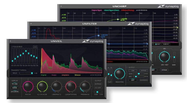187x103 pixels.
Task: Click the 3k5 Focus Bias slider
Action: [x=29, y=56]
